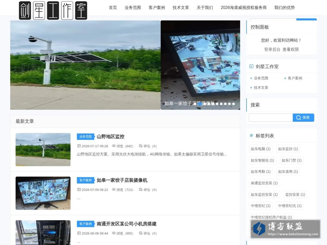327x245 pixels.
Task: Click the magnifier icon in search button
Action: coord(299,118)
